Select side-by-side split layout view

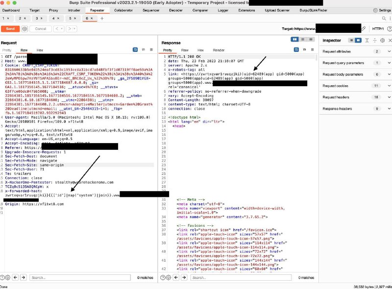[x=295, y=39]
